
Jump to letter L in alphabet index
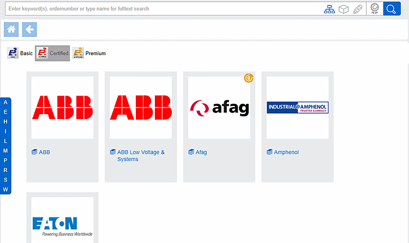(5, 141)
